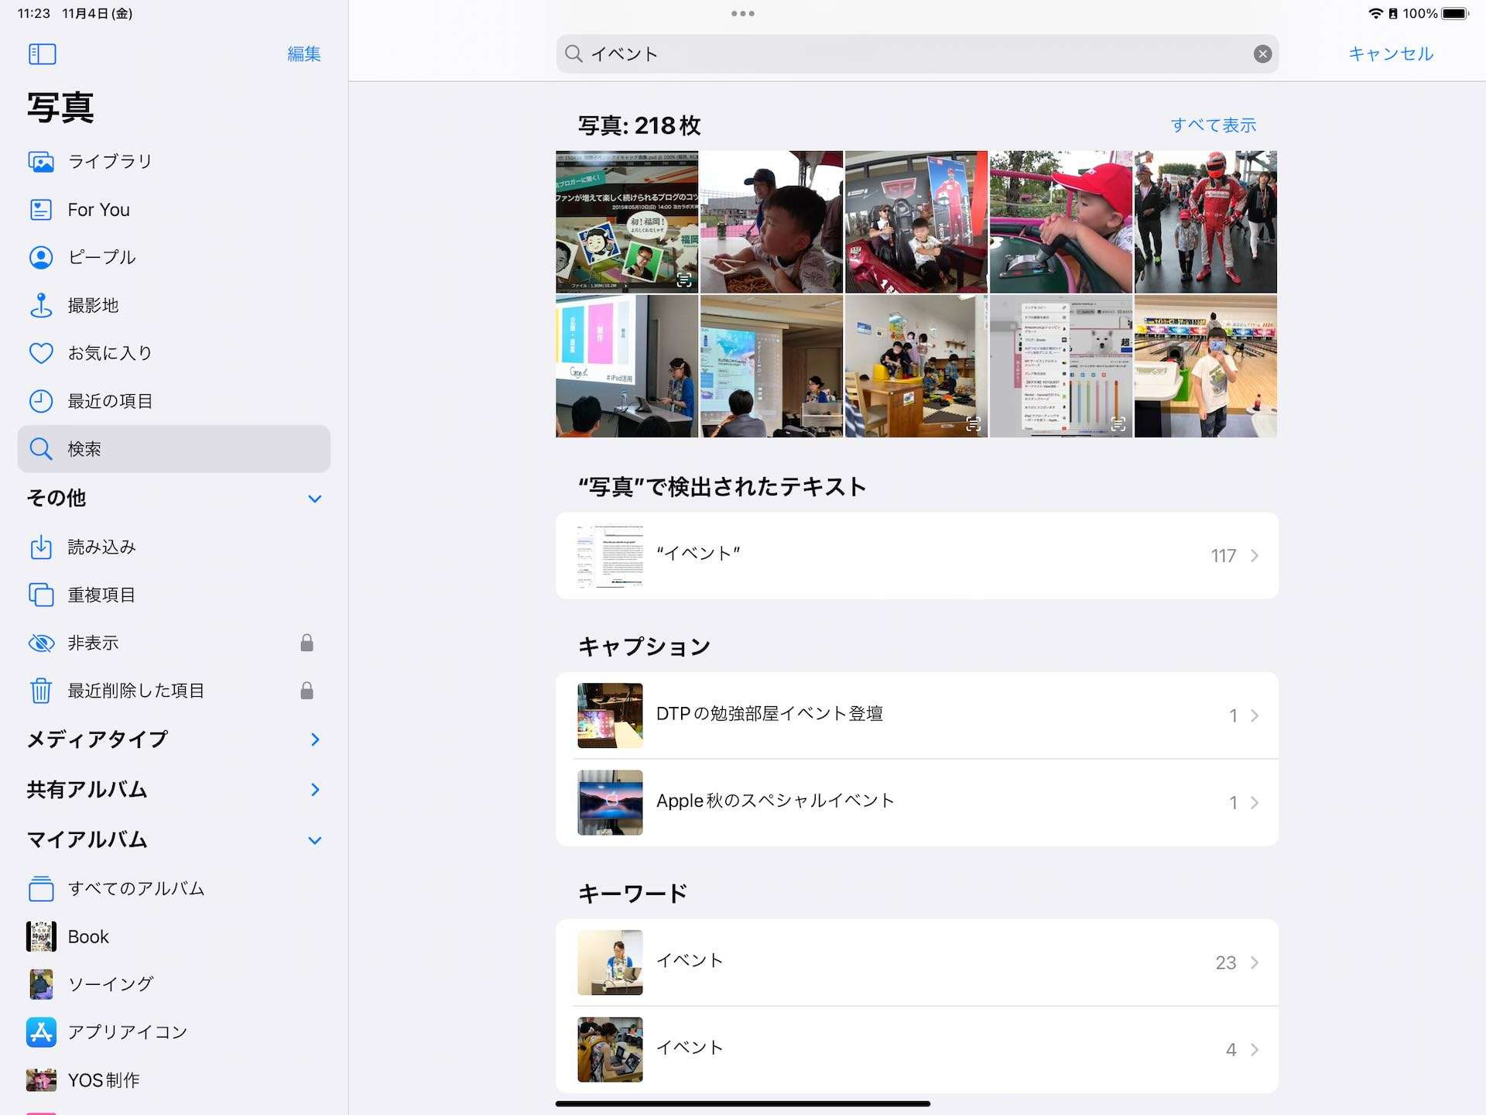1486x1115 pixels.
Task: Open the "イベント" detected text result with 117
Action: [917, 555]
